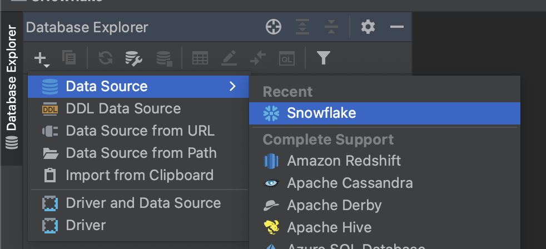Choose Data Source from Path
Screen dimensions: 546x249
point(138,153)
